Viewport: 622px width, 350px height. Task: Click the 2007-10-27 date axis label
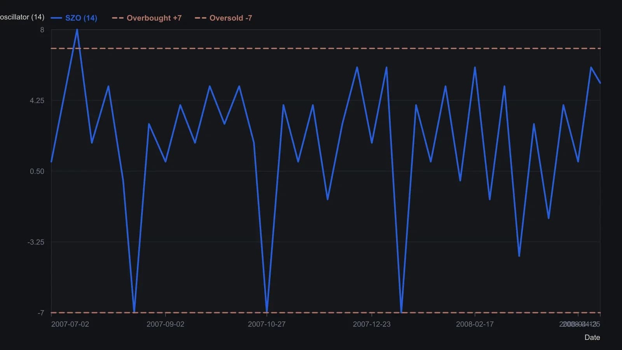(267, 324)
